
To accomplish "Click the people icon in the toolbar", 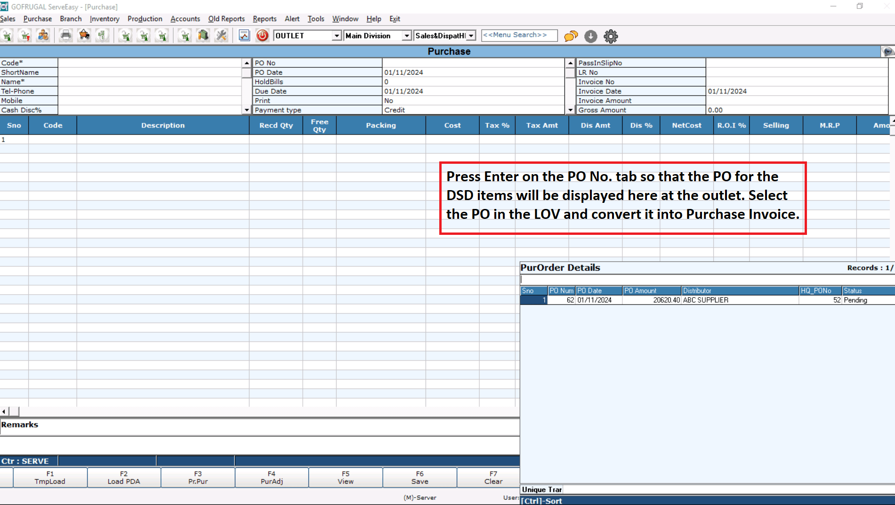I will pyautogui.click(x=43, y=35).
